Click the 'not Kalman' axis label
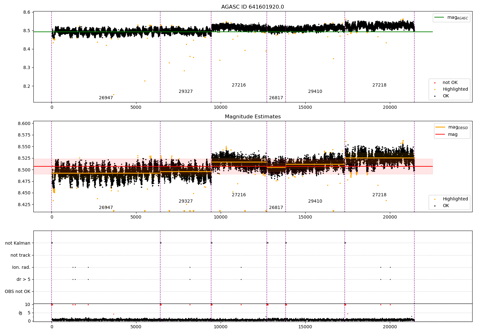477x334 pixels. tap(18, 243)
